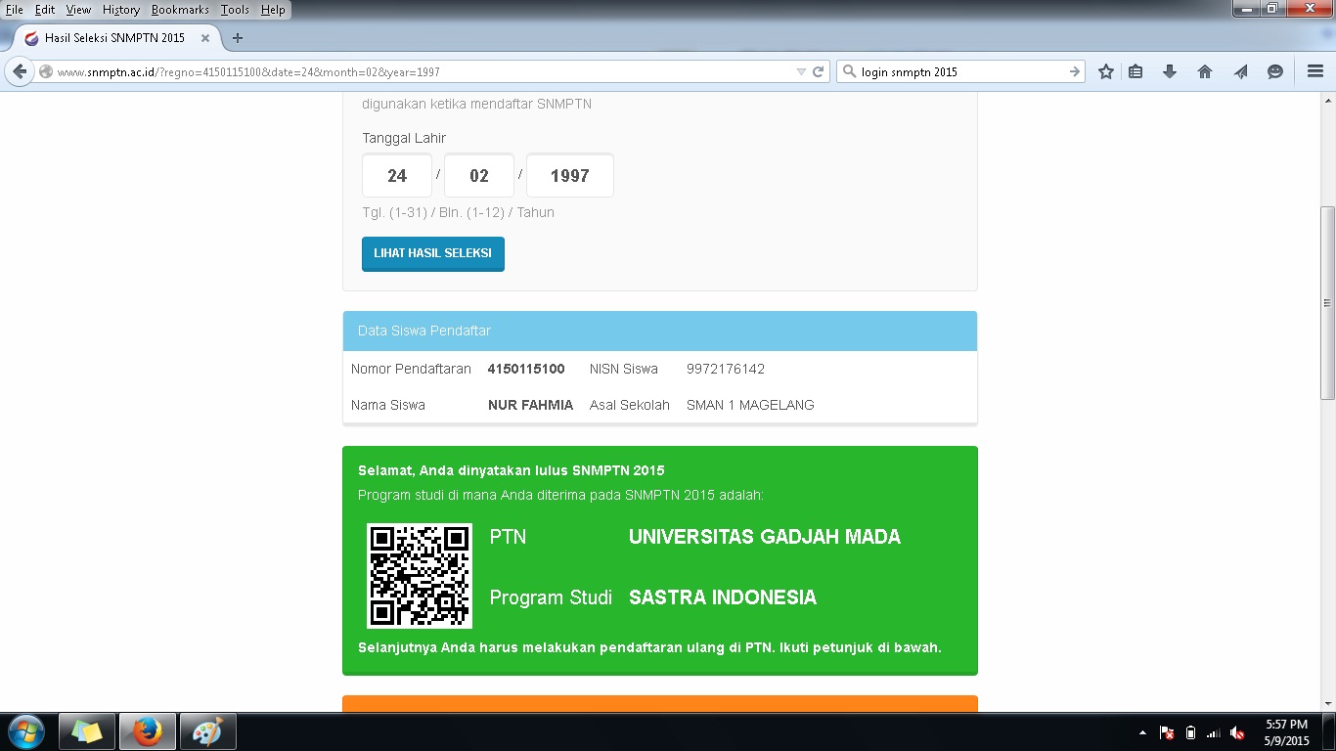The height and width of the screenshot is (751, 1336).
Task: Show bookmarks list icon
Action: [1136, 71]
